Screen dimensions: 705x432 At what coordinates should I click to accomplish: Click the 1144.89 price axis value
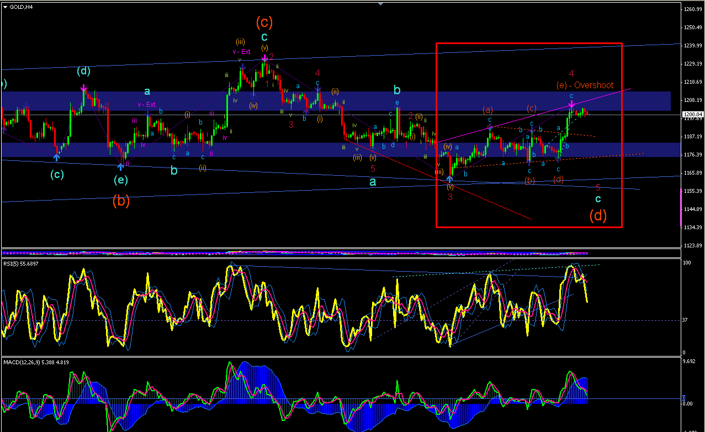click(x=694, y=209)
